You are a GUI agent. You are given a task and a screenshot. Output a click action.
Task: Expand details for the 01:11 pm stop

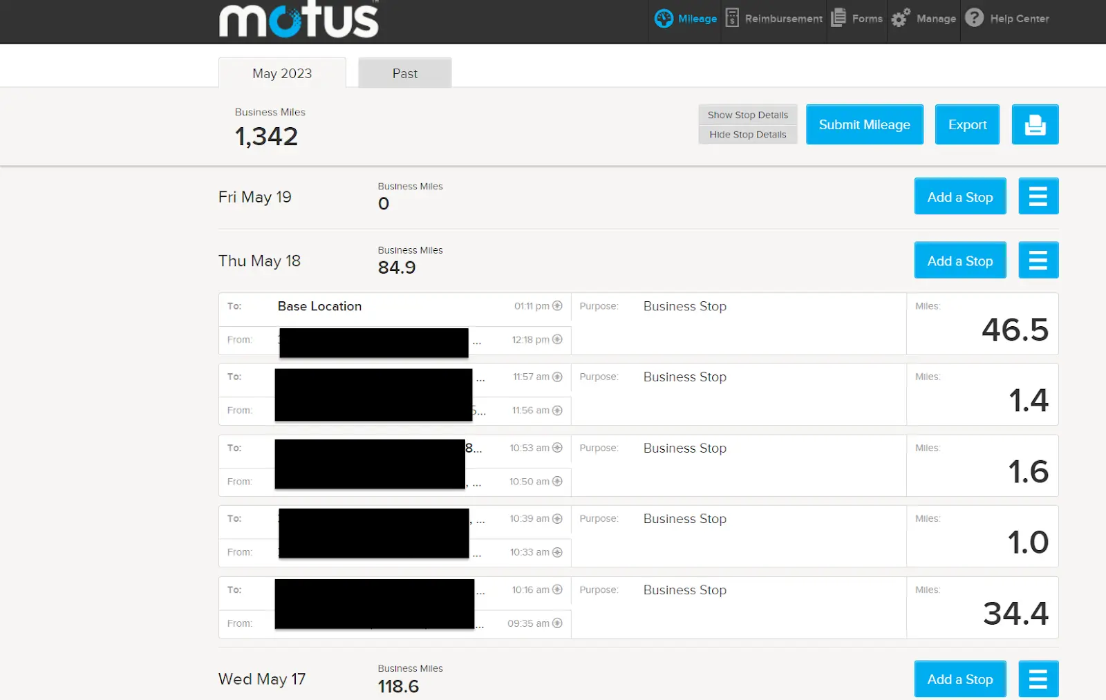coord(557,305)
